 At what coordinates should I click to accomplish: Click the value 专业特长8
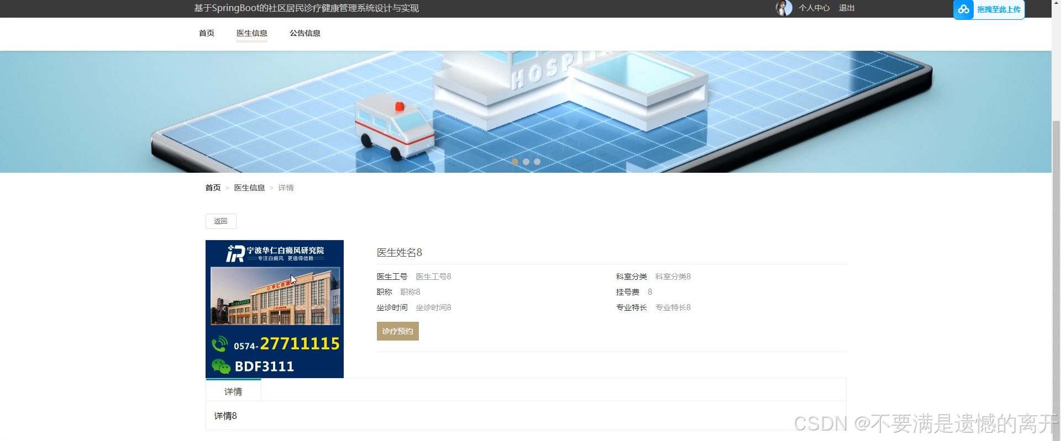pyautogui.click(x=673, y=307)
